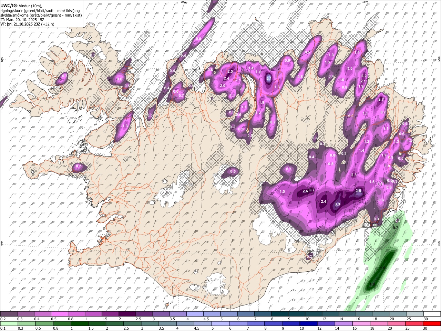Click the white swatch ending at 30 in snow legend
The height and width of the screenshot is (331, 441).
click(432, 314)
